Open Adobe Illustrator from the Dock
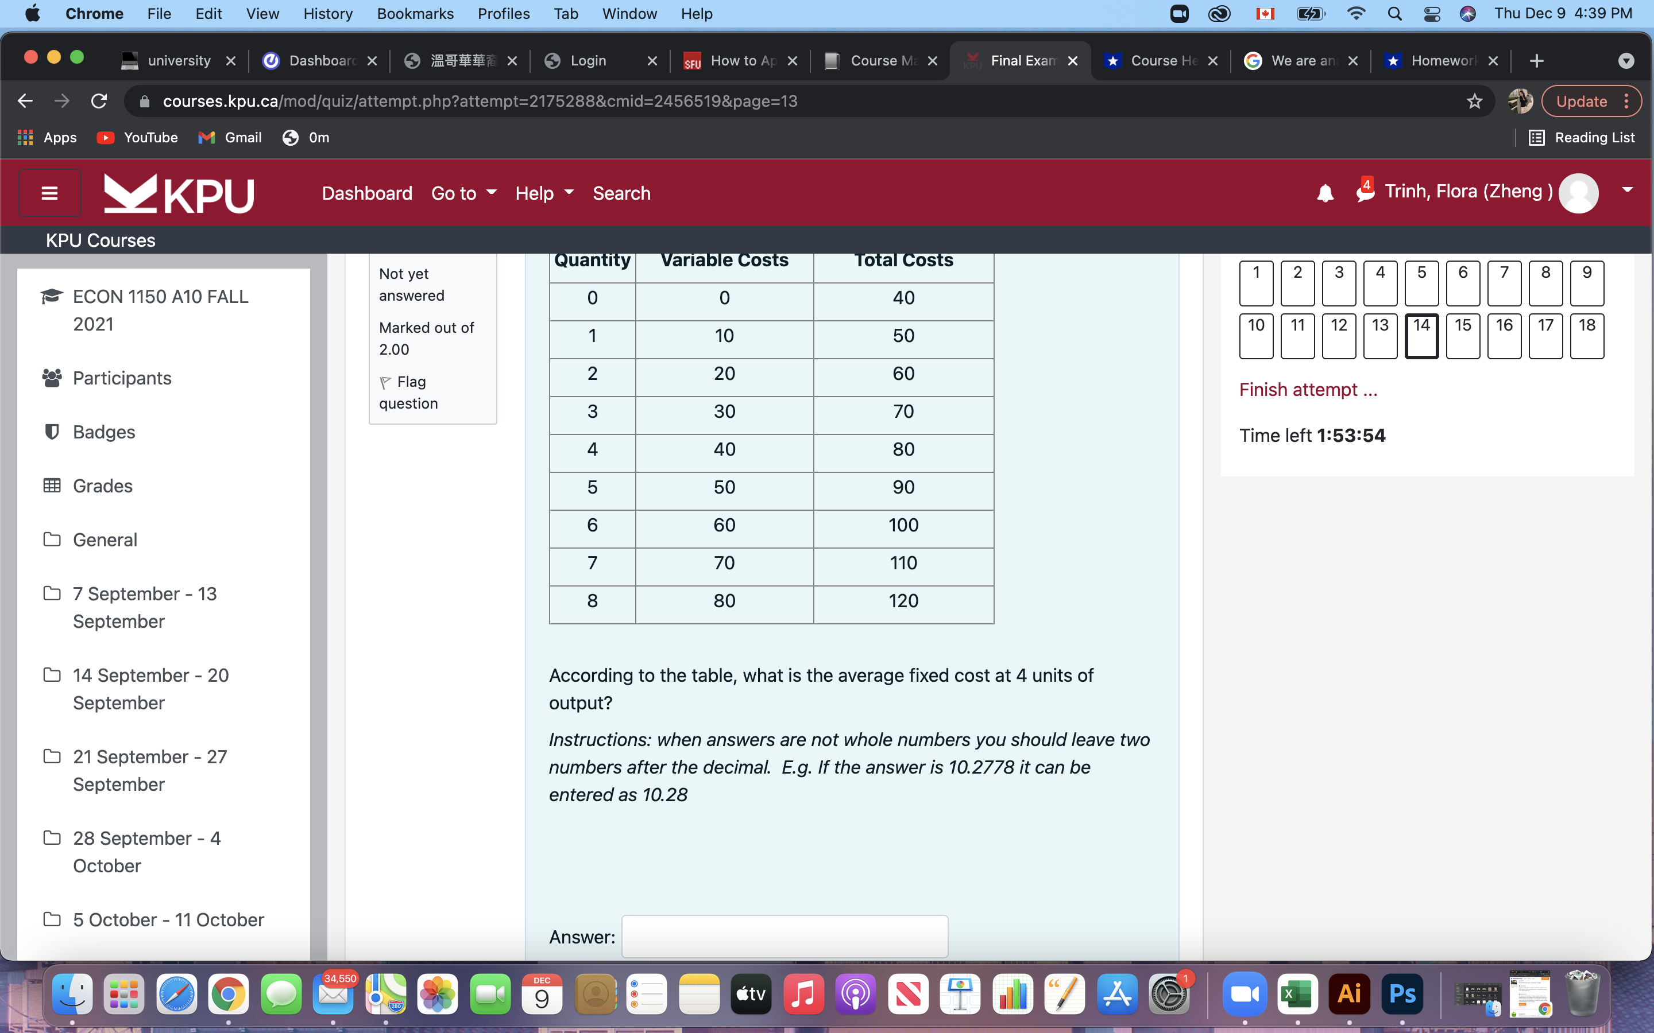 [1348, 994]
